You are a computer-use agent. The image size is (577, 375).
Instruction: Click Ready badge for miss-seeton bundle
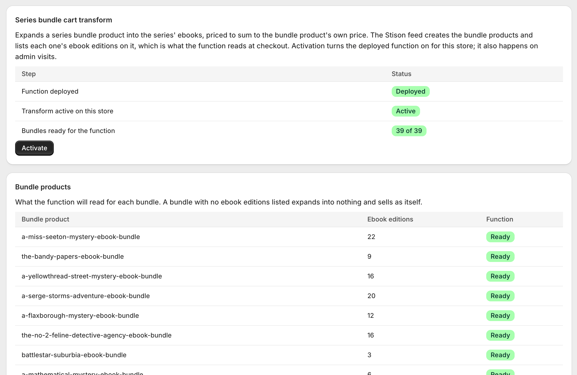(500, 237)
